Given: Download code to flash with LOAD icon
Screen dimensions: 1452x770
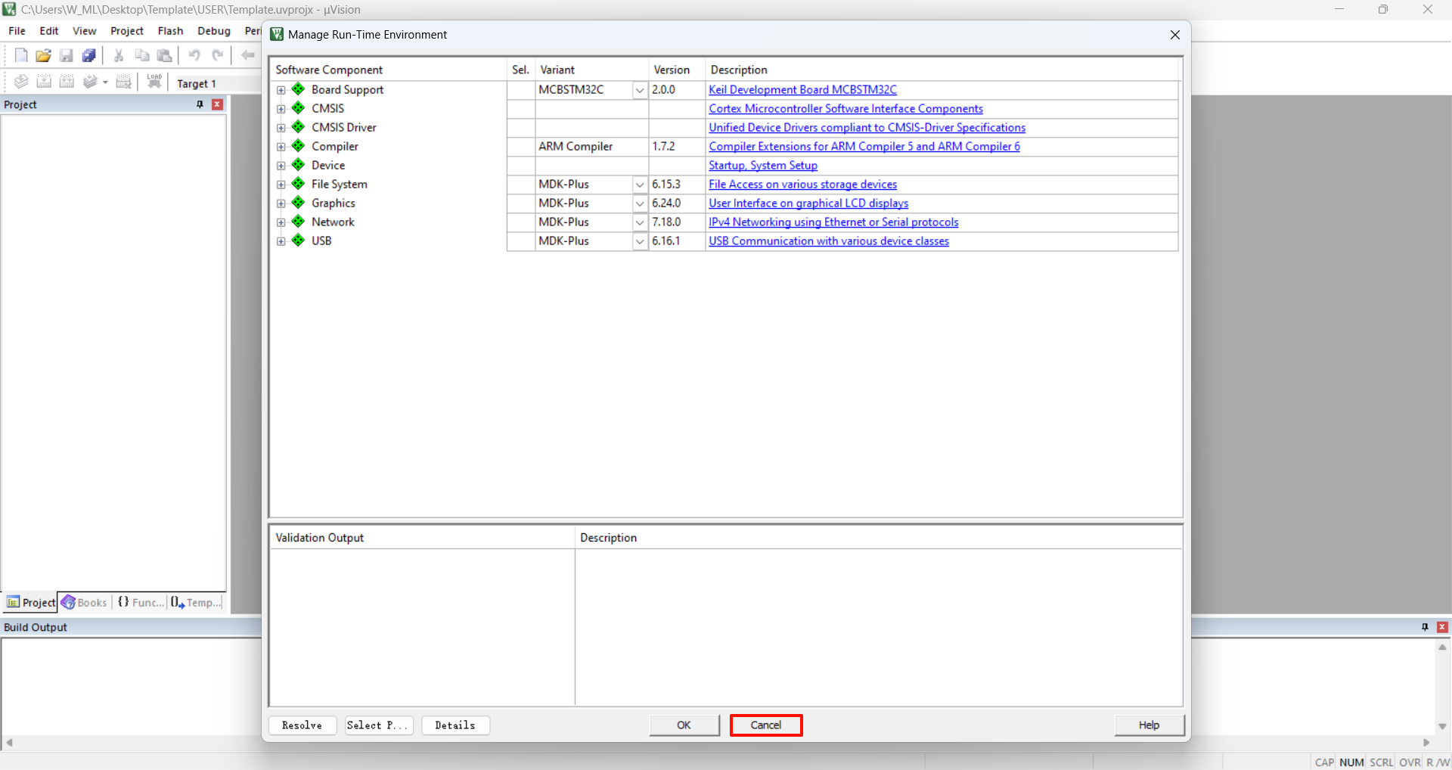Looking at the screenshot, I should point(154,82).
